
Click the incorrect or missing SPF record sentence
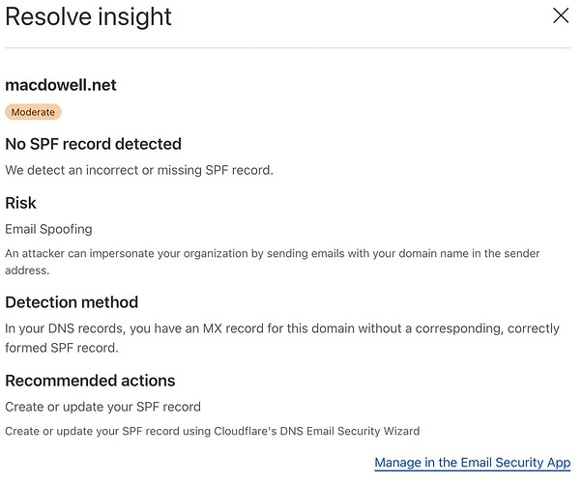pos(139,170)
